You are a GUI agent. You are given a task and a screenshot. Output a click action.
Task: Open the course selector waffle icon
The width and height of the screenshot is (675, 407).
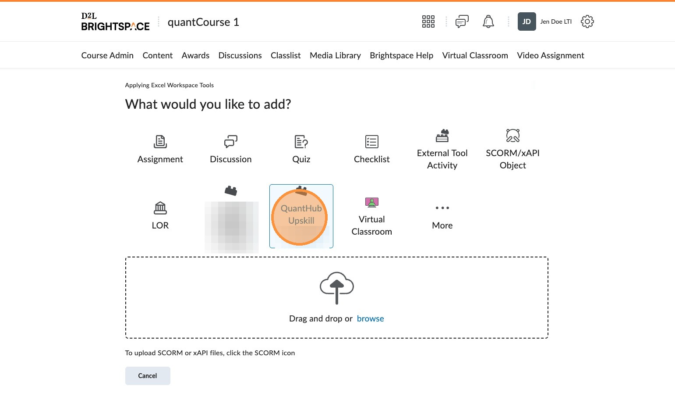(x=428, y=21)
